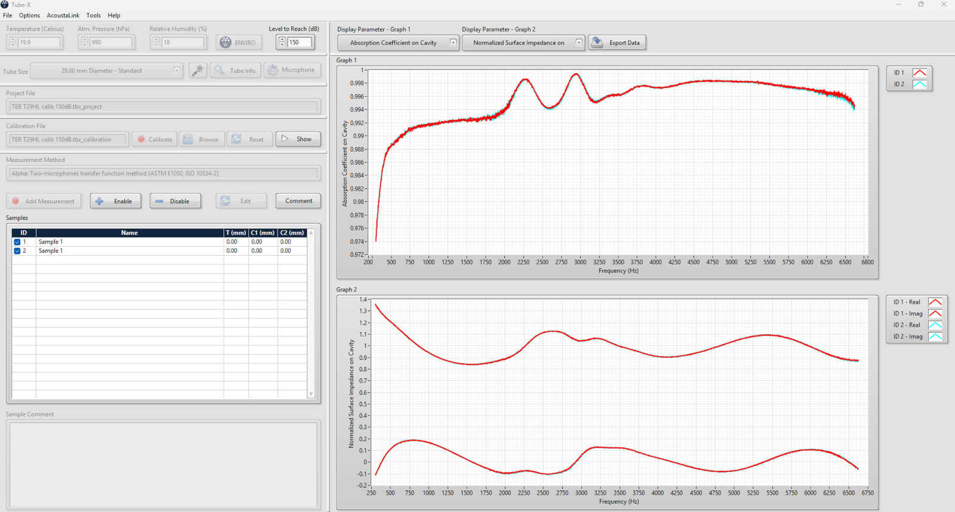Enable the selected sample
This screenshot has width=955, height=512.
point(115,201)
